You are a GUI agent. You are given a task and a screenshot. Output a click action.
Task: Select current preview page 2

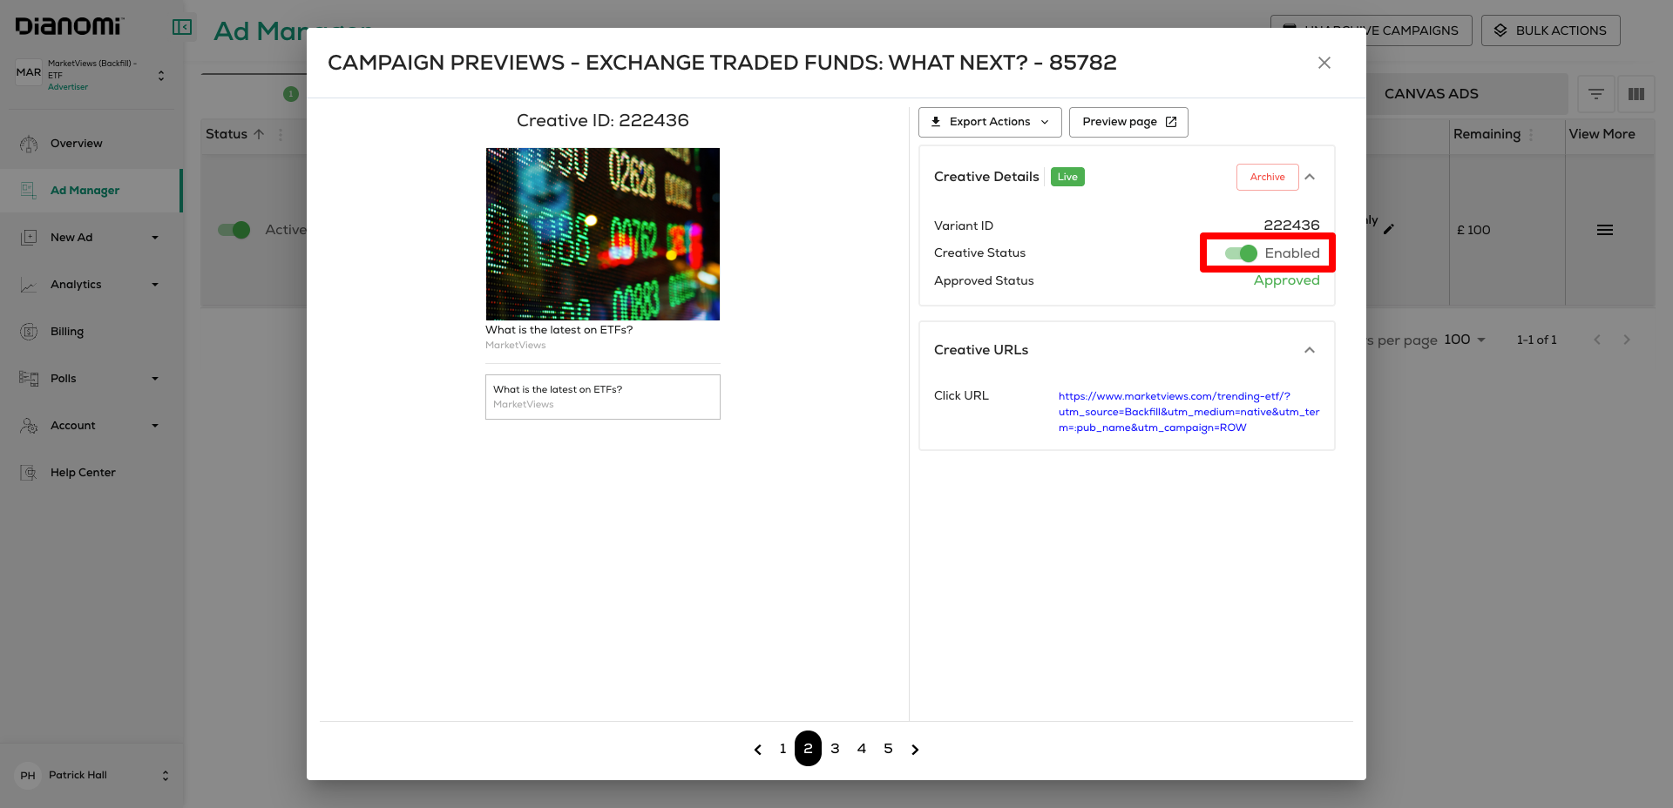pos(808,749)
